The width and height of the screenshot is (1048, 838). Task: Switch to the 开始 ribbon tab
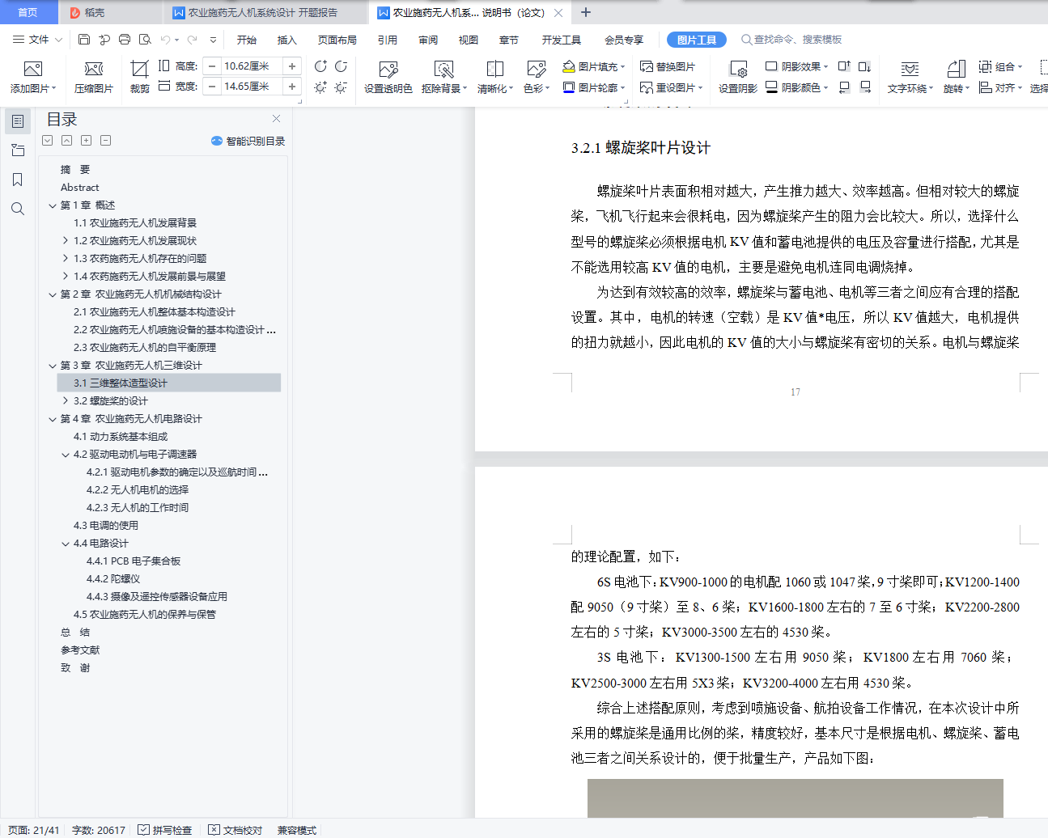click(x=247, y=40)
